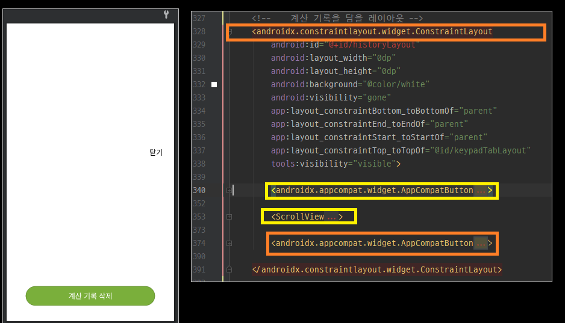Click the android:background="@color/white" text
The height and width of the screenshot is (323, 565).
[x=350, y=85]
